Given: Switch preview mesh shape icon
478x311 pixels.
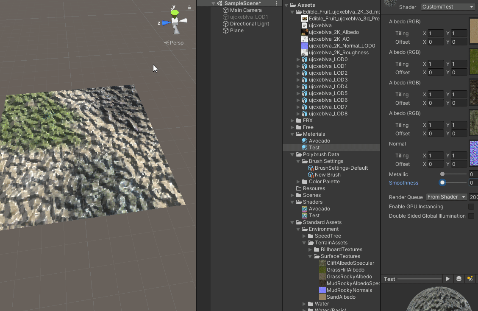Looking at the screenshot, I should tap(459, 279).
